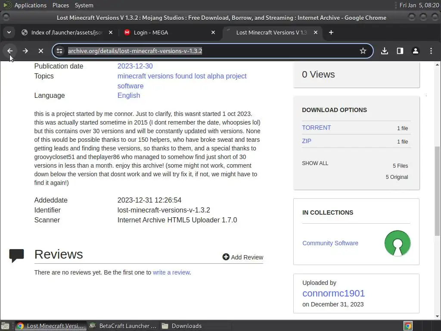Open the Community Software collection link

(x=330, y=243)
